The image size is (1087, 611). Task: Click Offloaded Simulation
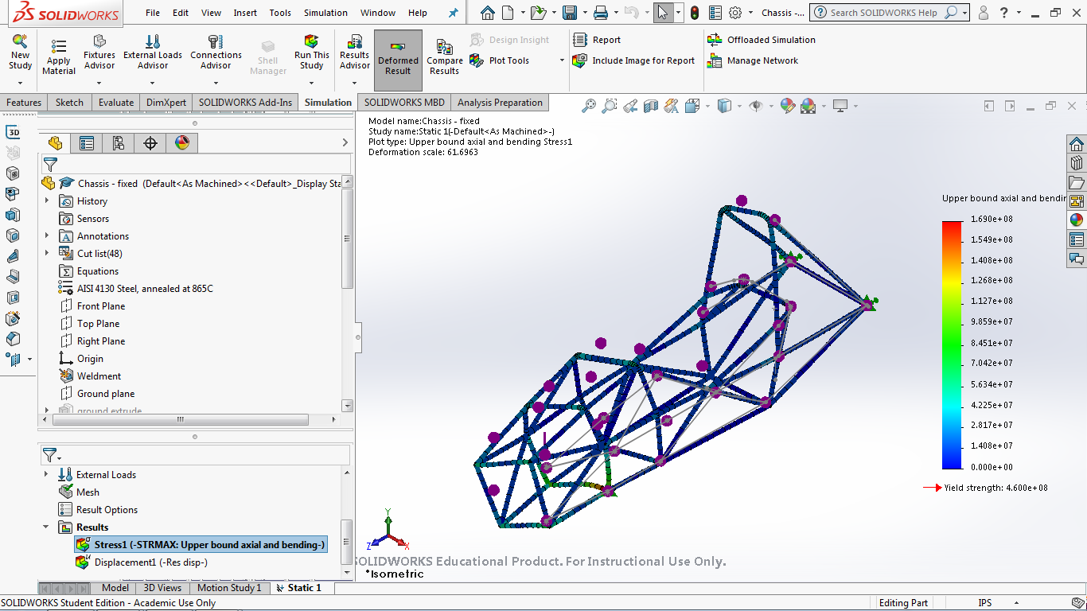[762, 40]
